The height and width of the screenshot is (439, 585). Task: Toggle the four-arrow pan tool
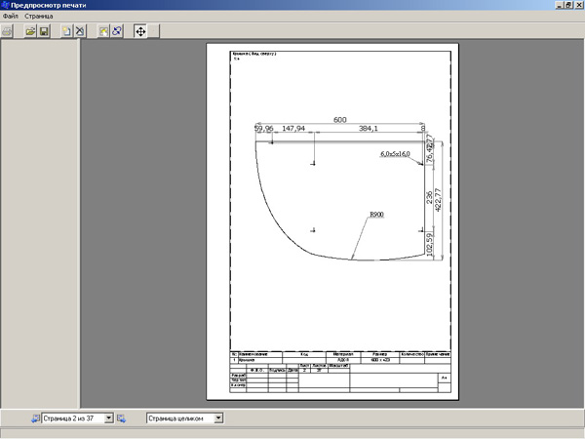(140, 31)
